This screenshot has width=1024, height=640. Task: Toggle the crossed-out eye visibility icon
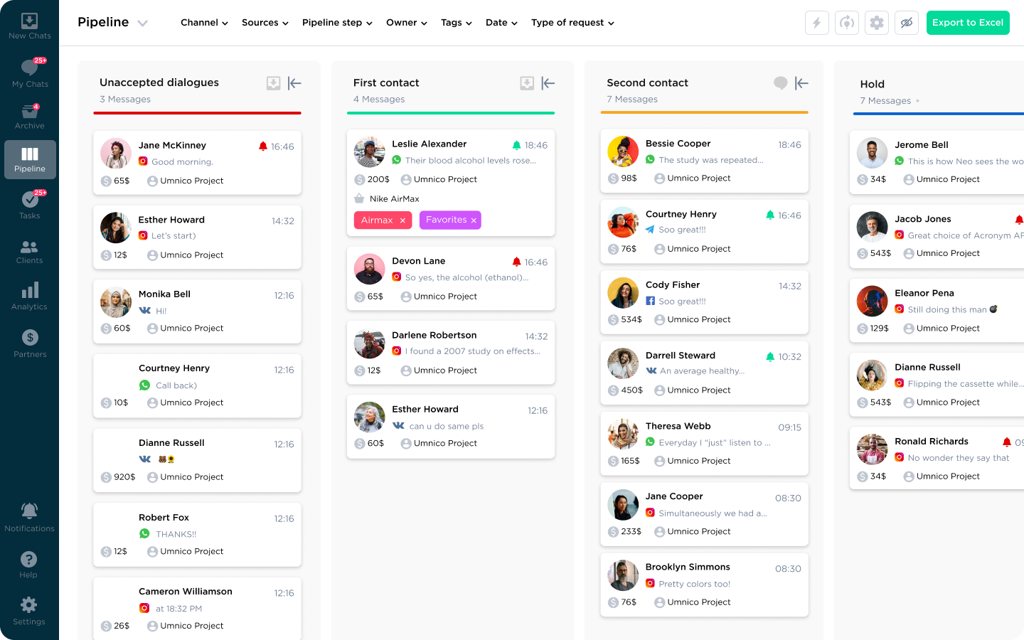[x=907, y=23]
